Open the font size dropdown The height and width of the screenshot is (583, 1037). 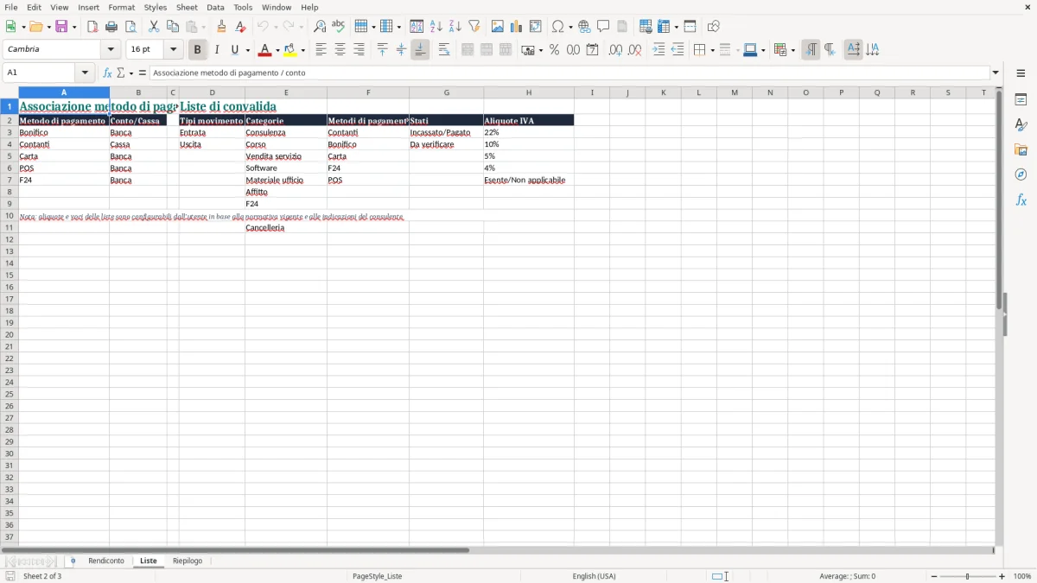(x=173, y=50)
